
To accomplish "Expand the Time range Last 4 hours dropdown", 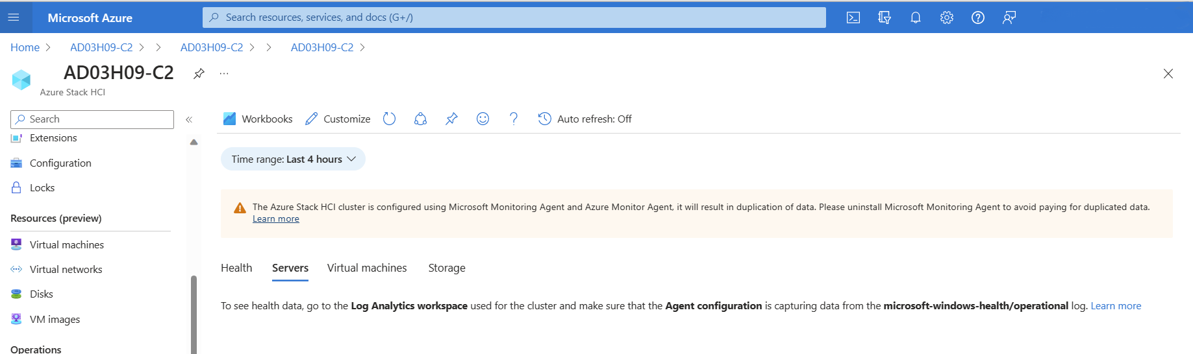I will click(x=293, y=159).
